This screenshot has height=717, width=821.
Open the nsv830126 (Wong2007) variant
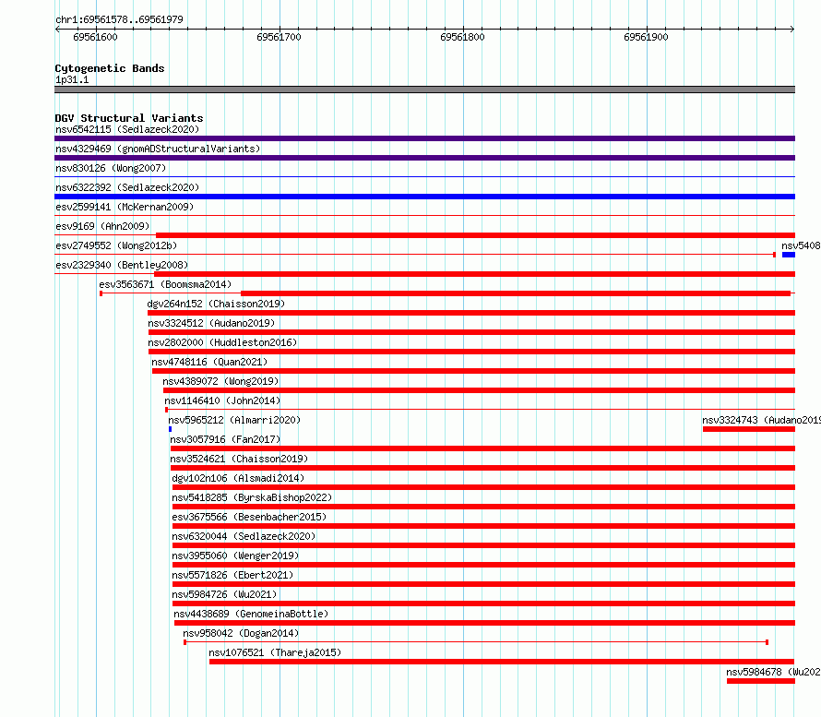tap(111, 168)
